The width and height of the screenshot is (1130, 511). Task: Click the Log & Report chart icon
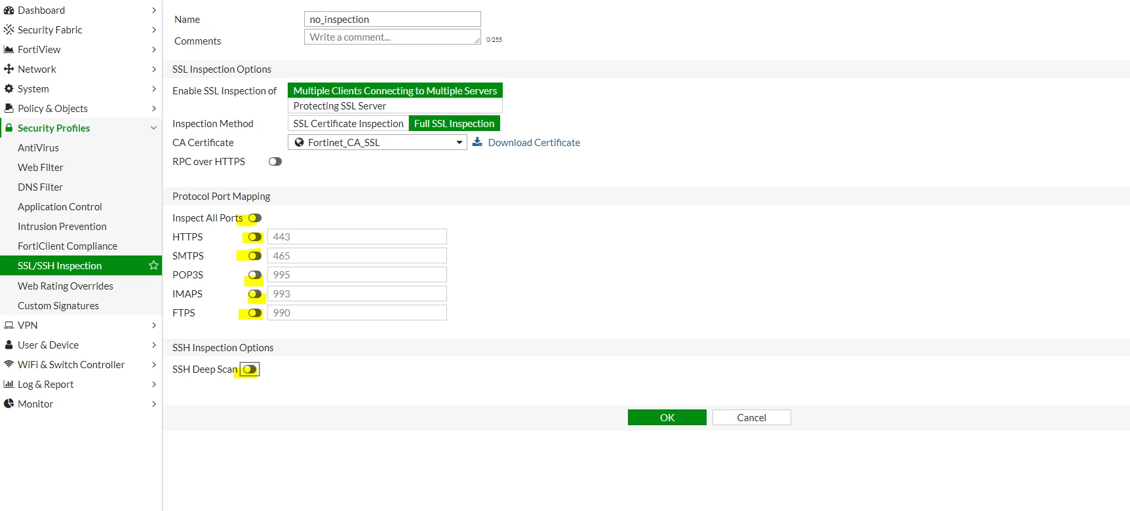point(9,385)
